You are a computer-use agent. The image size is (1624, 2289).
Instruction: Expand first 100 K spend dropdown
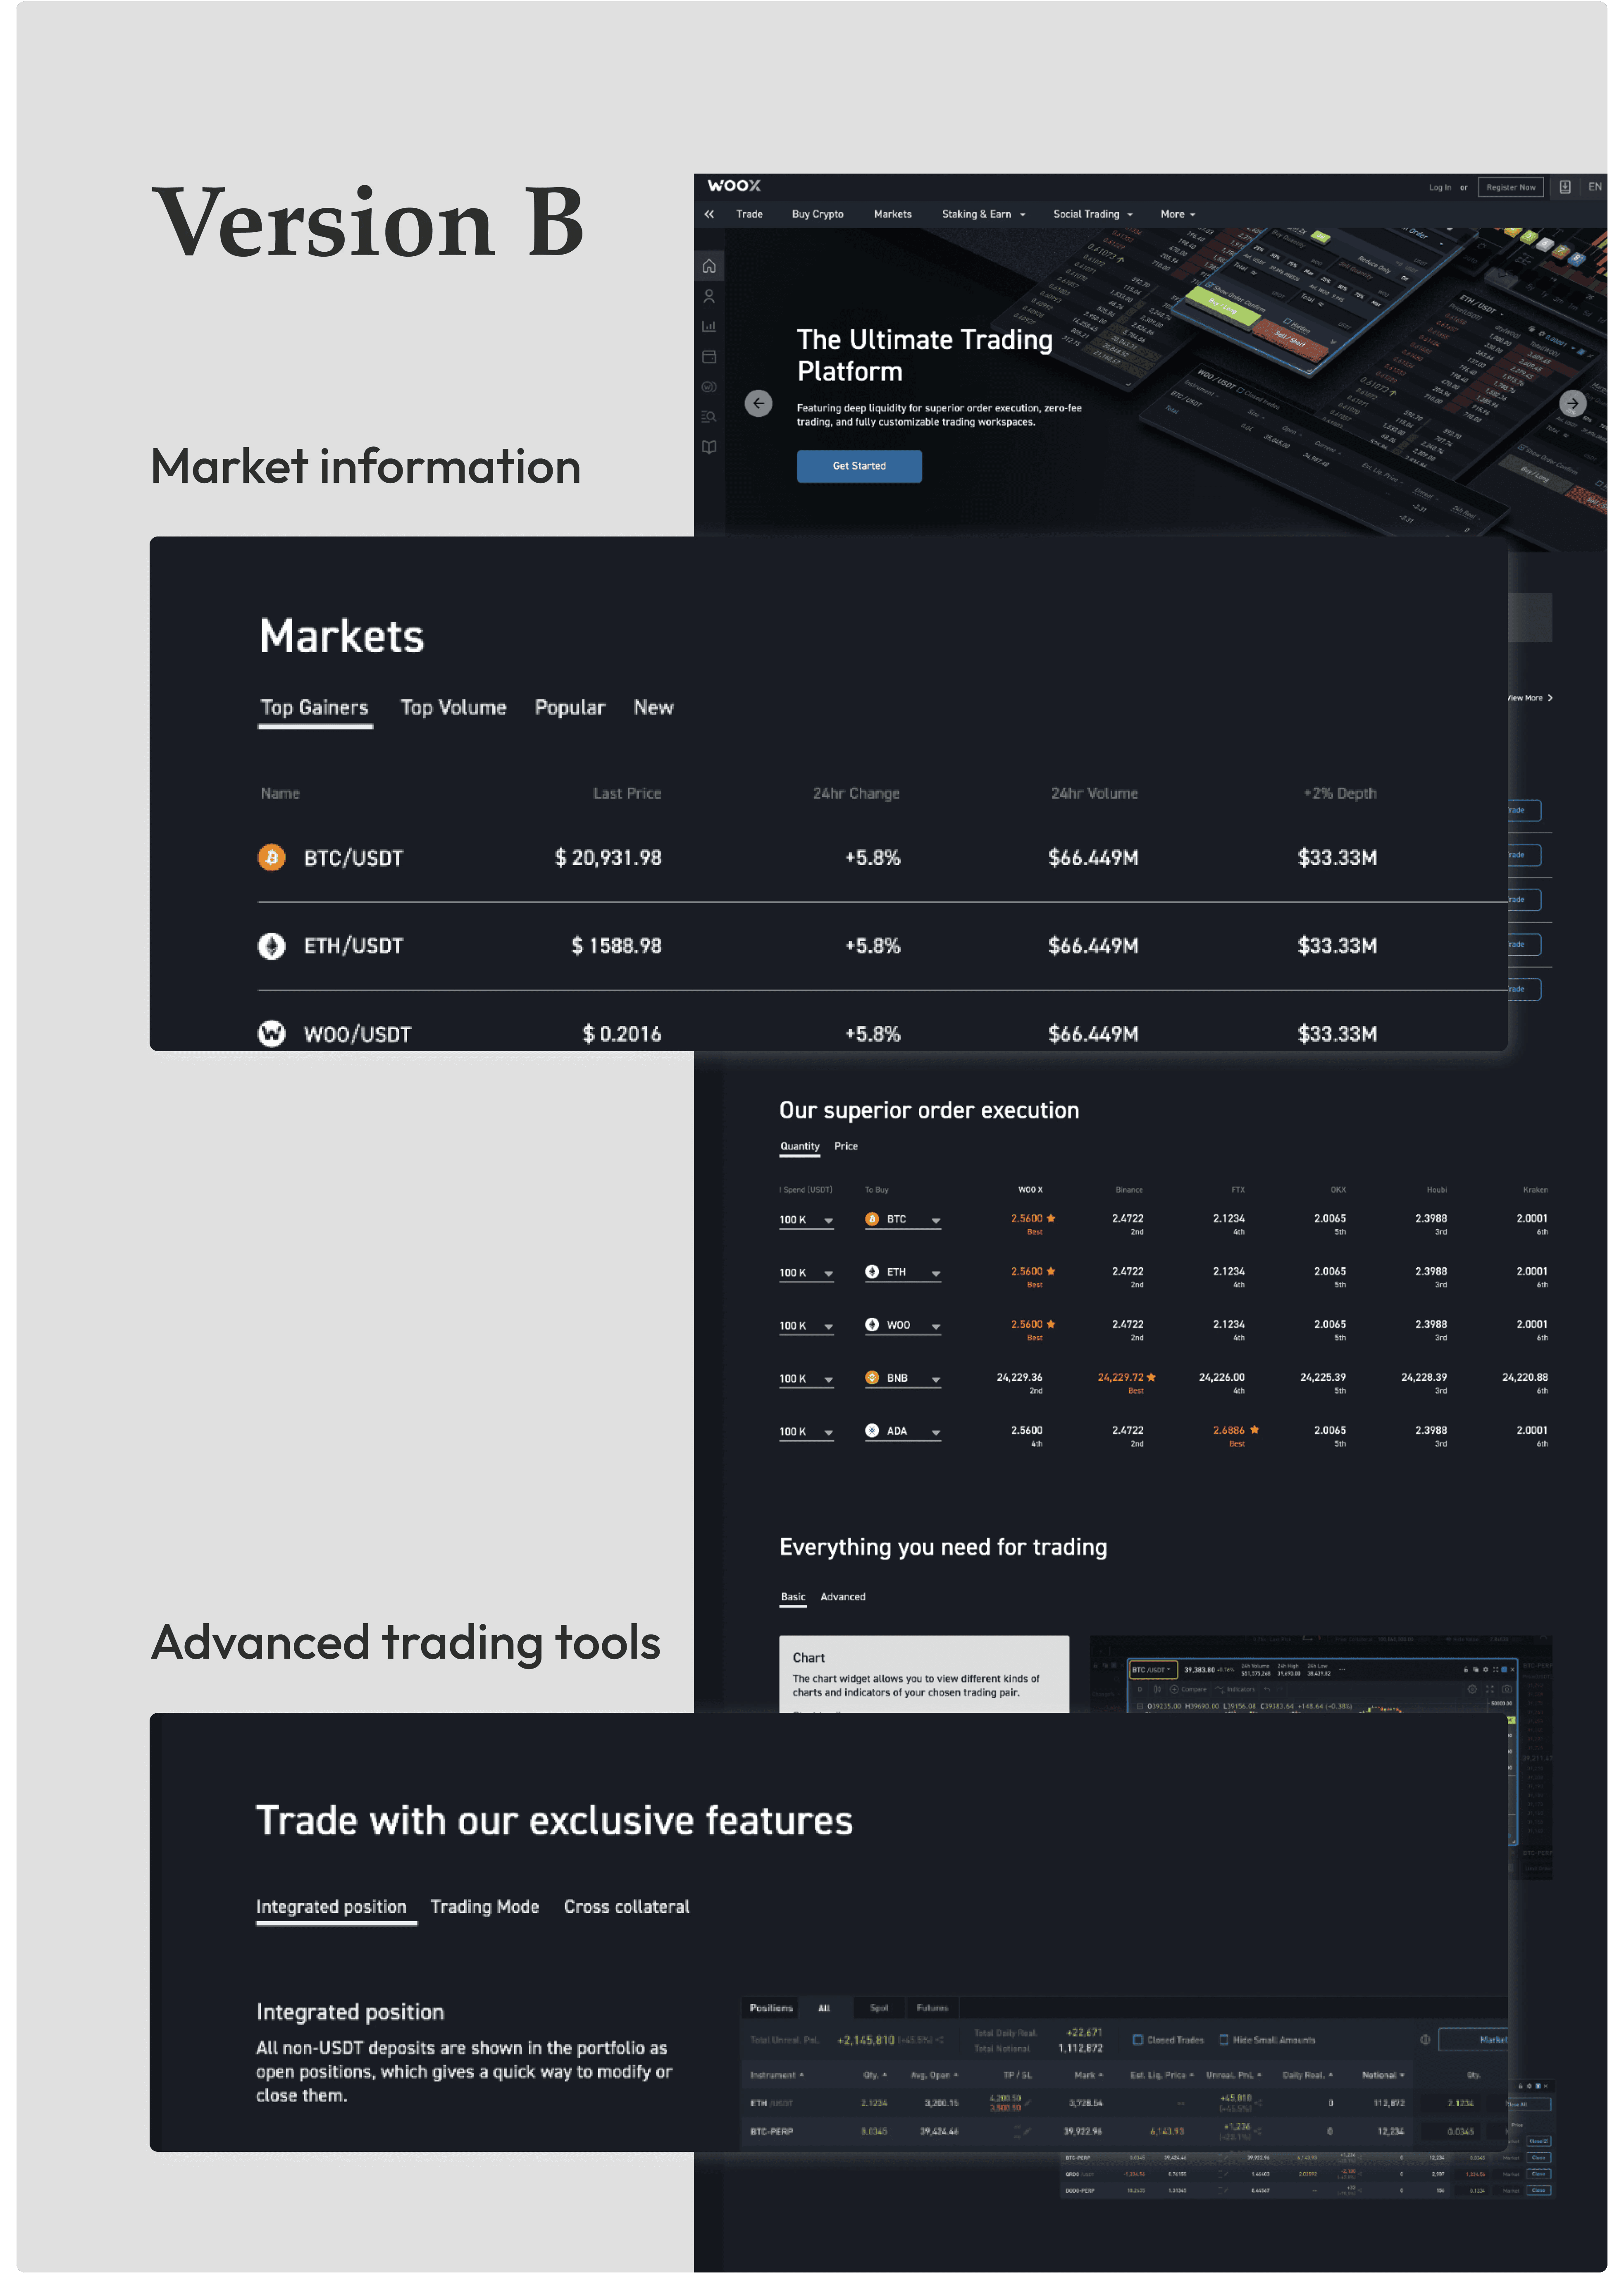coord(806,1220)
